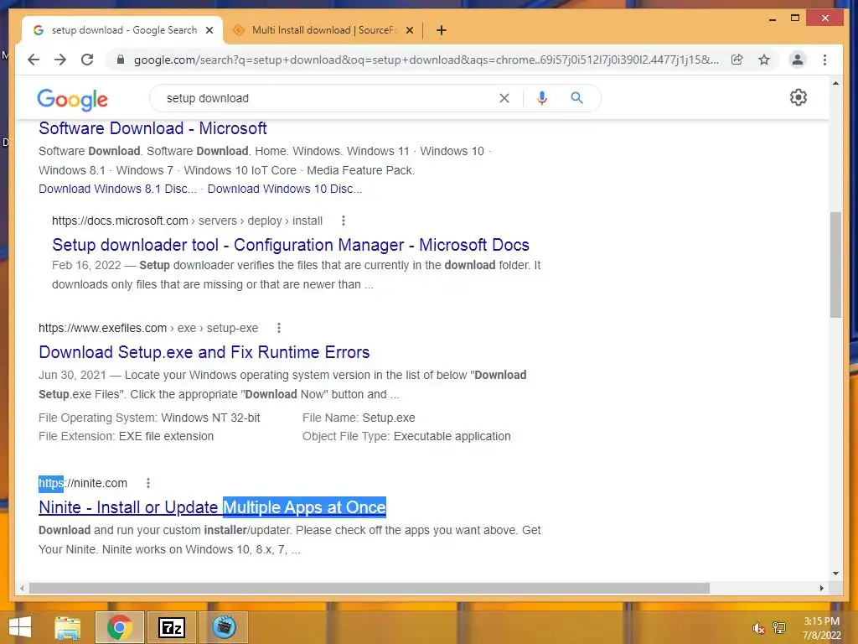Image resolution: width=858 pixels, height=644 pixels.
Task: Launch File Explorer from taskbar
Action: point(67,627)
